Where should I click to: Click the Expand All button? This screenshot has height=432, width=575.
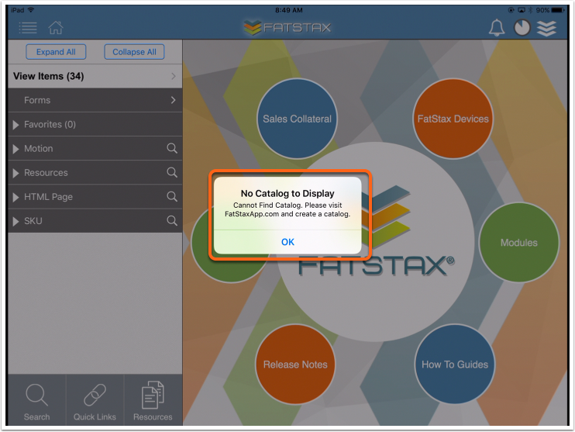[56, 52]
